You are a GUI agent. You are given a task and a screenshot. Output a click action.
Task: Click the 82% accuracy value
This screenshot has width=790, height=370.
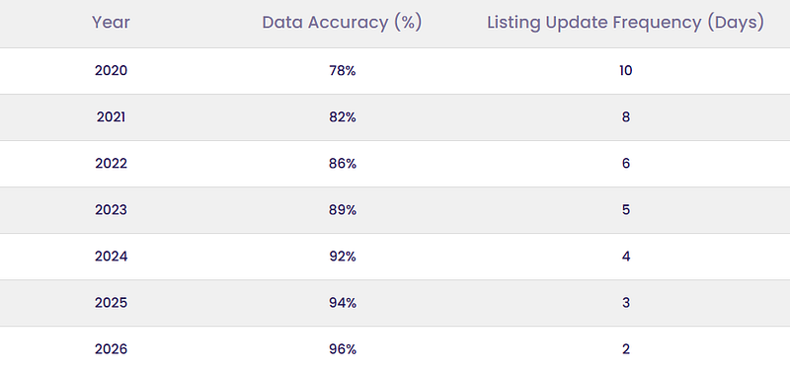click(x=343, y=117)
